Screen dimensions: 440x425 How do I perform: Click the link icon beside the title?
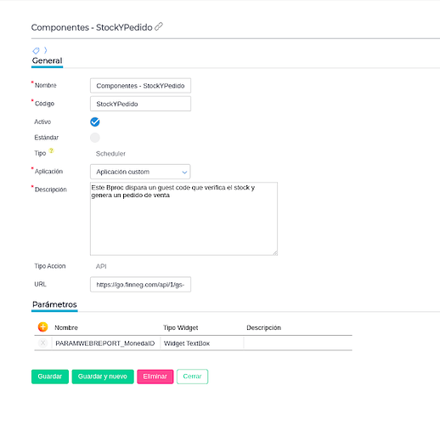tap(159, 26)
